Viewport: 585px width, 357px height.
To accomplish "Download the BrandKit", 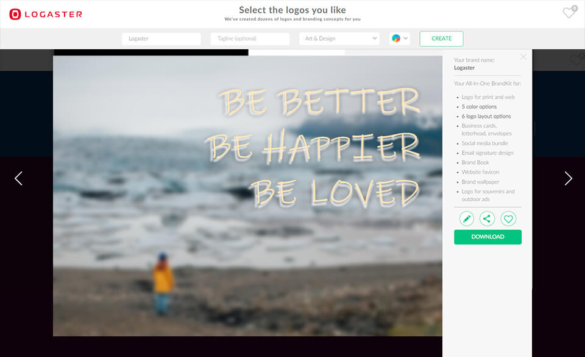I will 487,237.
